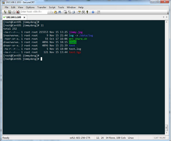Open the File menu

point(6,8)
